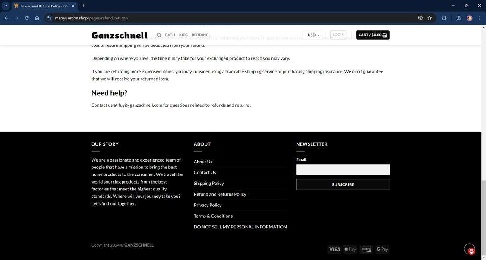Open a new browser tab
The width and height of the screenshot is (486, 260).
click(x=83, y=6)
